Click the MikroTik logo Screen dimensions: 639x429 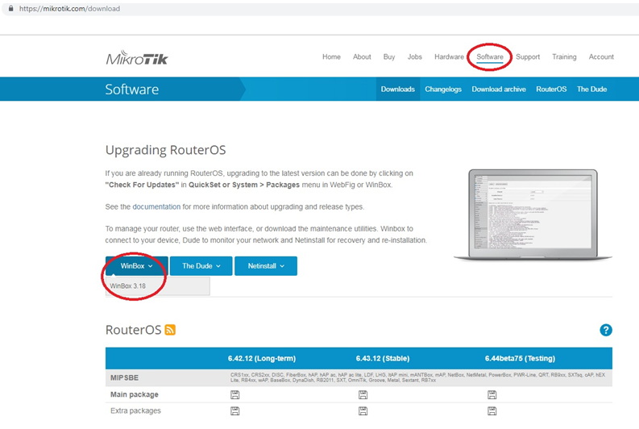click(136, 58)
